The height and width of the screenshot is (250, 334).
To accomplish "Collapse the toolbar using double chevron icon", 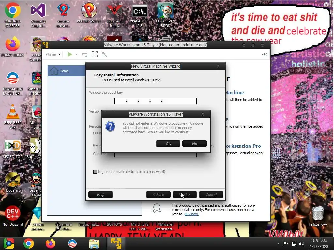I will coord(264,54).
